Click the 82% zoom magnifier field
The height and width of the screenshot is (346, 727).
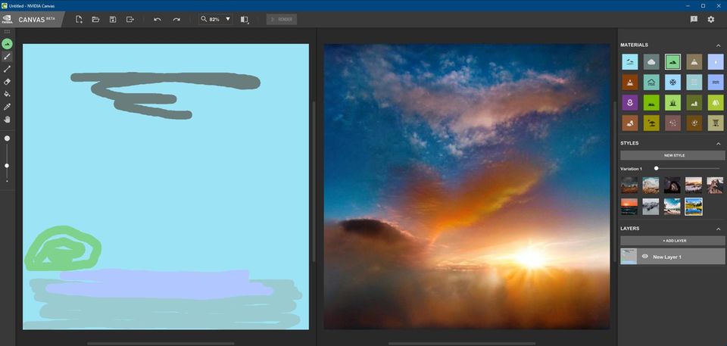(x=216, y=20)
